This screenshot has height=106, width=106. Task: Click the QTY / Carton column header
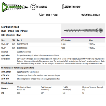(x=66, y=40)
